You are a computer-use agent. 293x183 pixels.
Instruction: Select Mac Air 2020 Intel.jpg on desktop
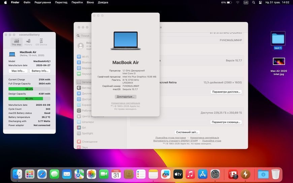[x=279, y=67]
